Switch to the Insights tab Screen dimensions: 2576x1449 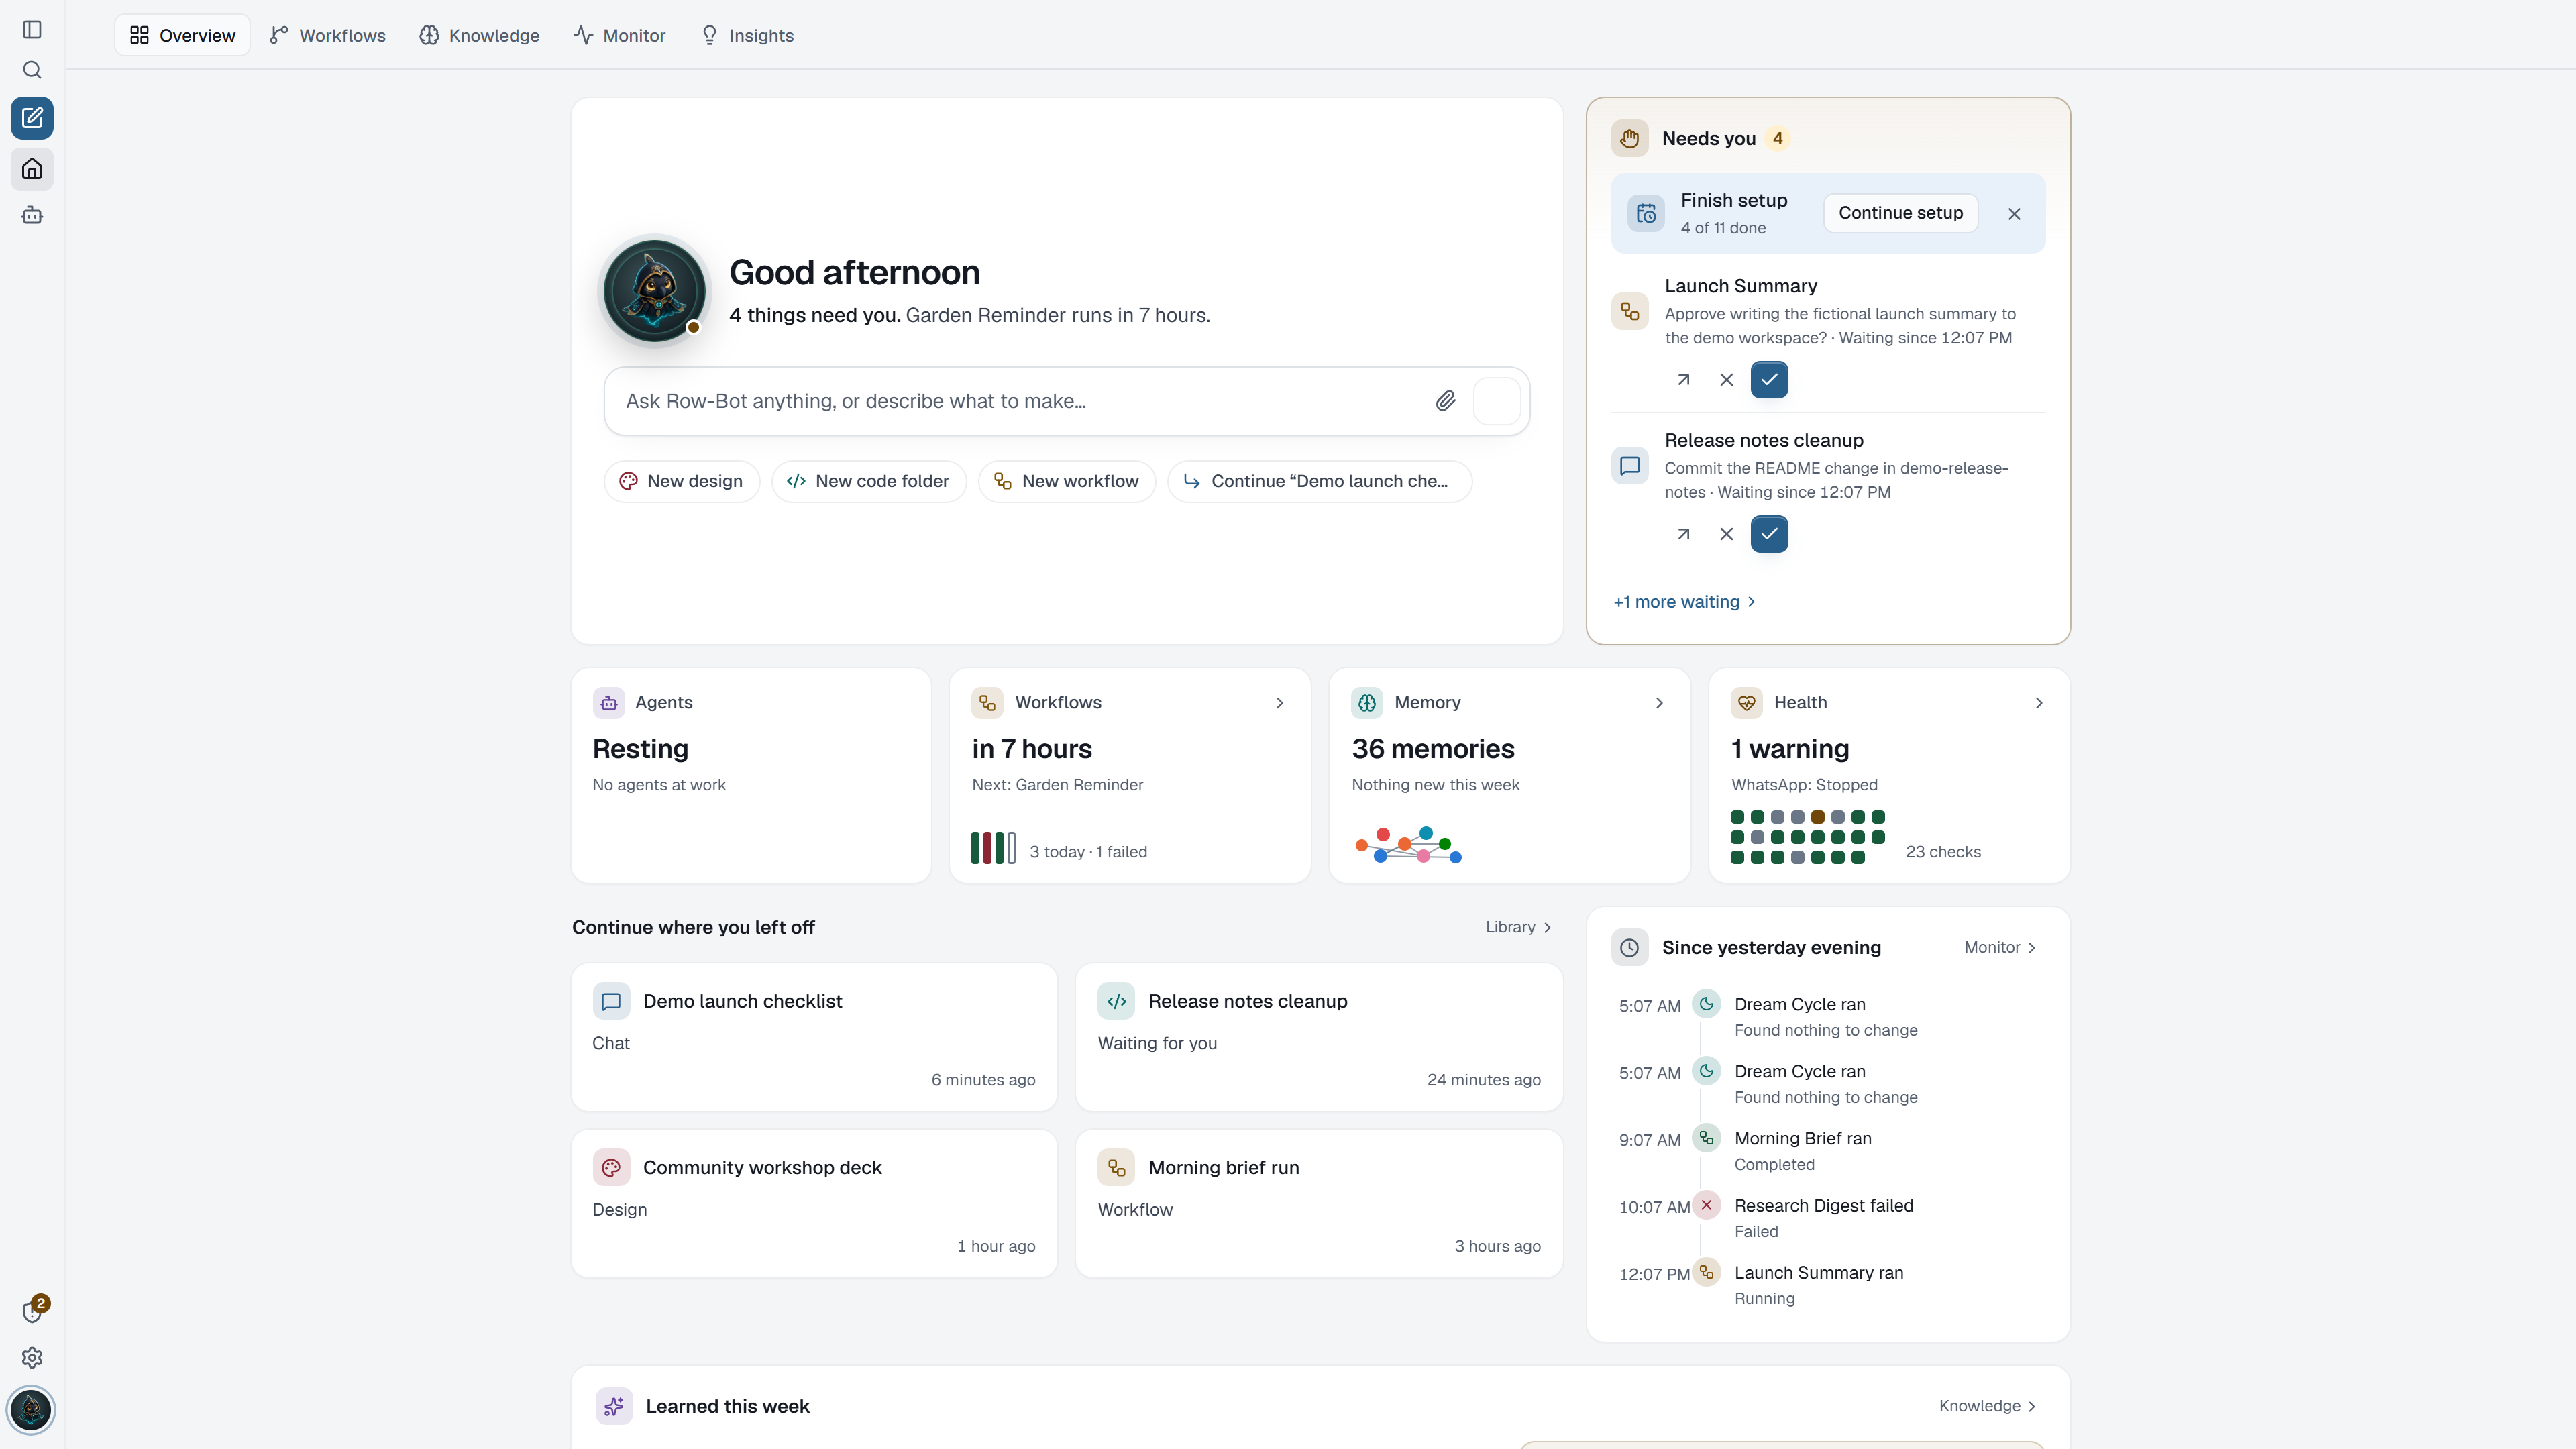tap(747, 35)
